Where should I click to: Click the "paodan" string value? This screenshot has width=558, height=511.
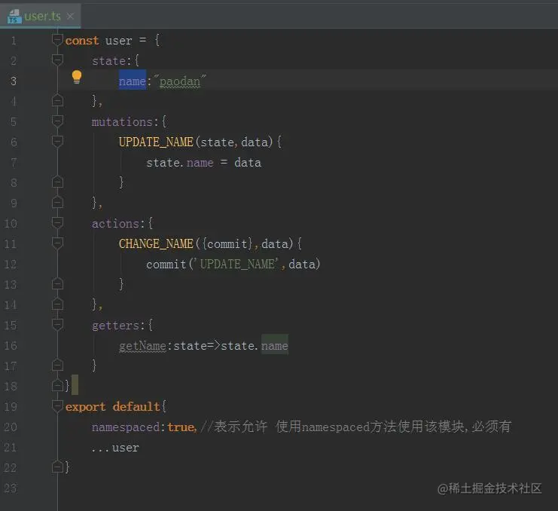[180, 81]
